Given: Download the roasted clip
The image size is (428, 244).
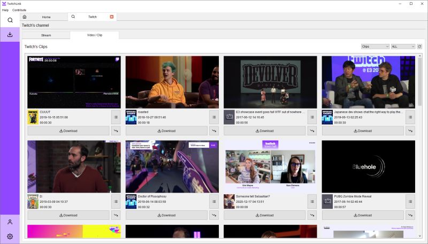Looking at the screenshot, I should point(166,131).
